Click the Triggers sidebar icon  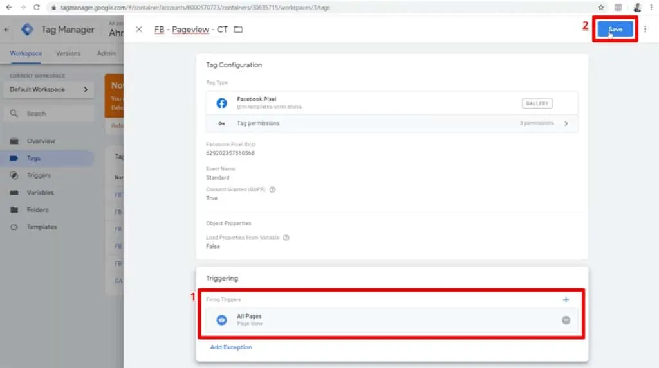14,175
